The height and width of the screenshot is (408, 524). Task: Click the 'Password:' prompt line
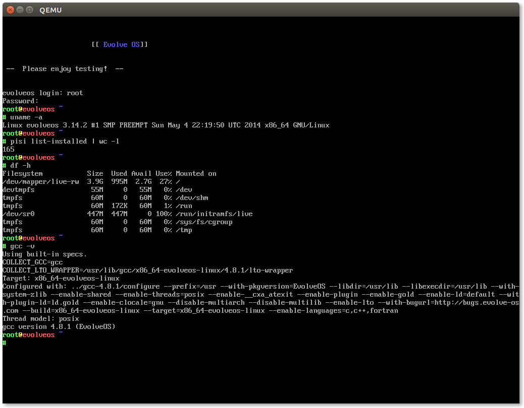click(x=20, y=101)
